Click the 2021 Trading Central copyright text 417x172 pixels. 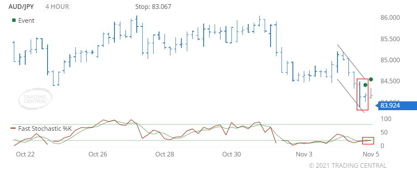[x=348, y=166]
